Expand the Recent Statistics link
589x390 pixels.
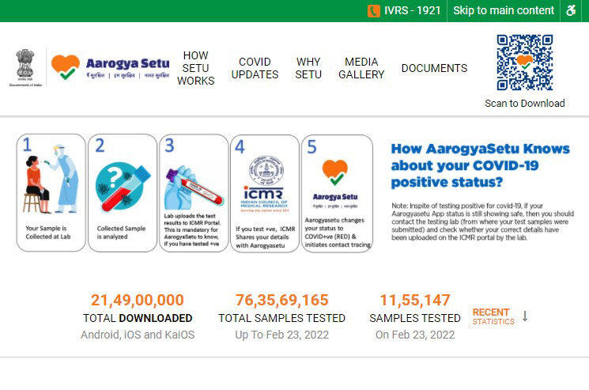493,316
